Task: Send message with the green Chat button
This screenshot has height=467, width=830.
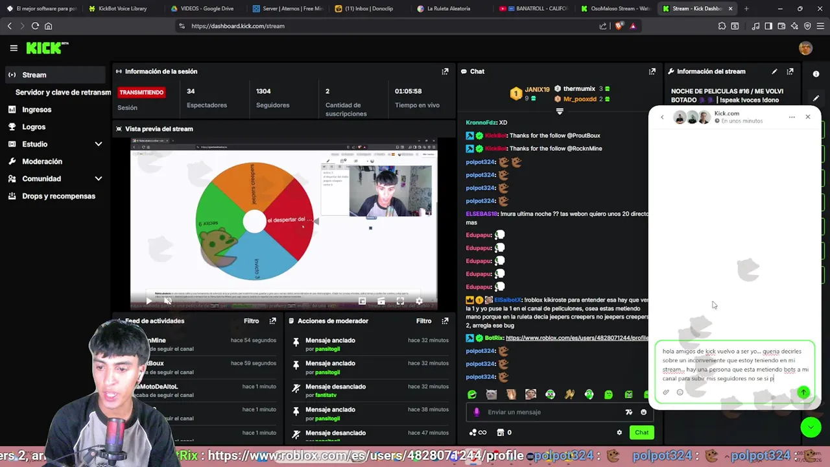Action: [641, 433]
